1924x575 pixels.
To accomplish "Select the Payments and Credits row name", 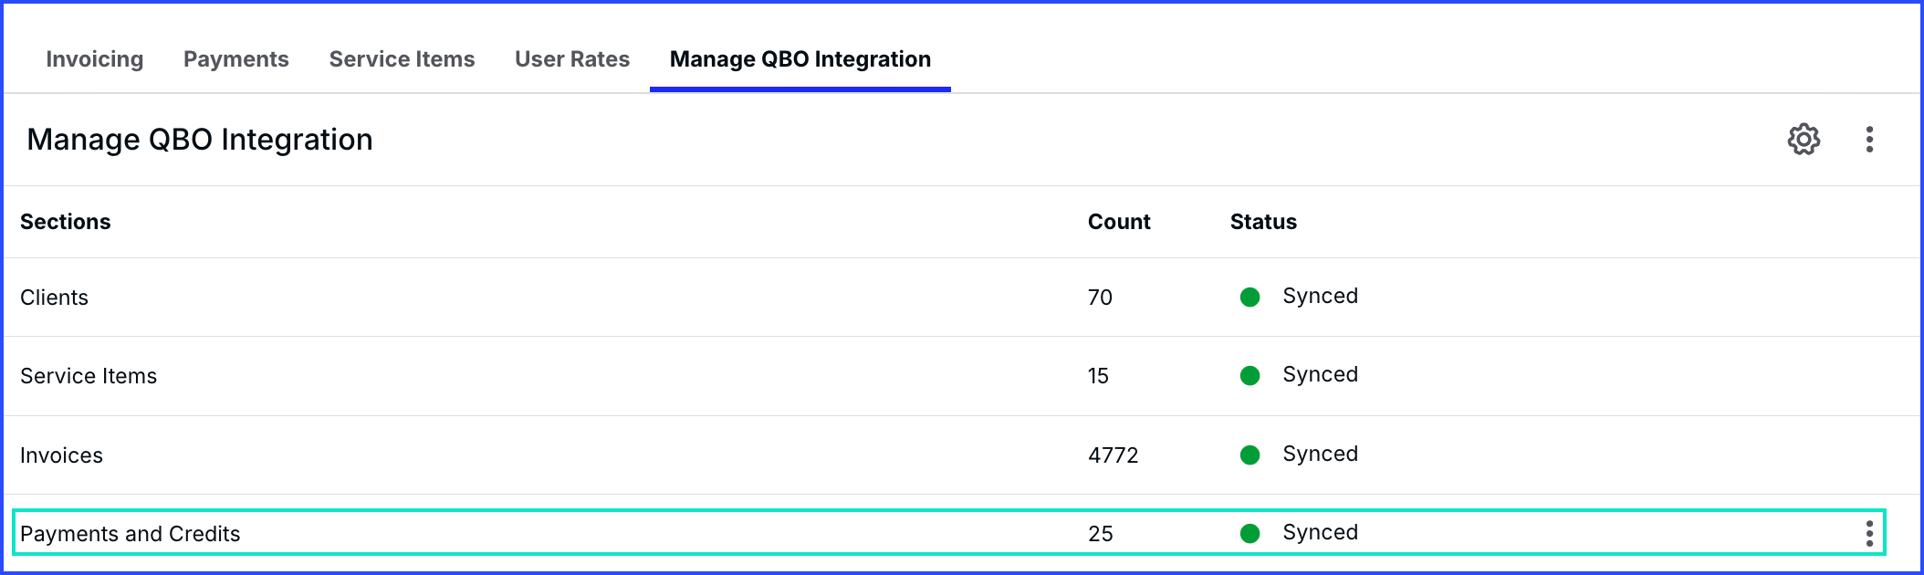I will click(x=130, y=534).
